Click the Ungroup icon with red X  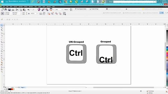click(x=49, y=14)
